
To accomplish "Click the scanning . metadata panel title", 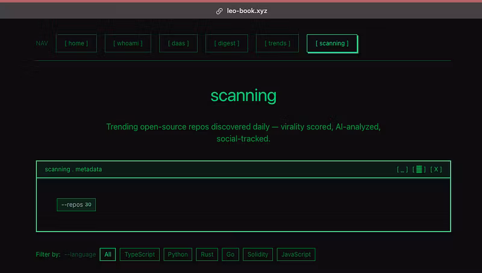I will pyautogui.click(x=73, y=170).
